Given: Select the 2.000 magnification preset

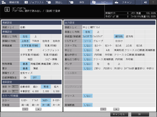Looking at the screenshot, I should [x=46, y=91].
